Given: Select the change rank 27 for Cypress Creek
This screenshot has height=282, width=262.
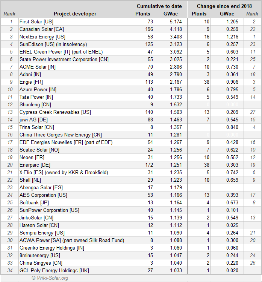Looking at the screenshot, I should [253, 112].
